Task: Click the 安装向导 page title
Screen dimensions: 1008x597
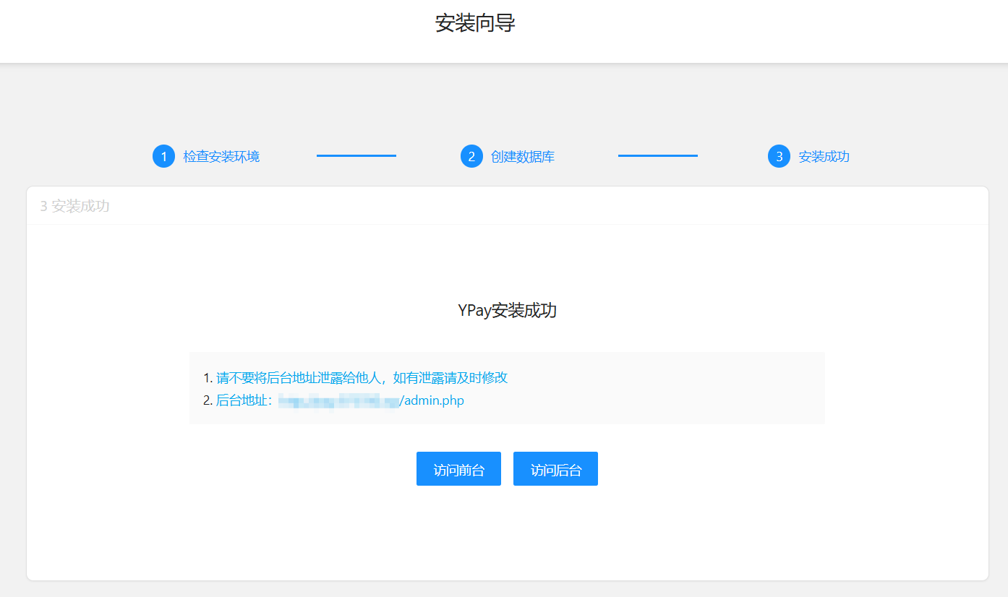Action: coord(475,23)
